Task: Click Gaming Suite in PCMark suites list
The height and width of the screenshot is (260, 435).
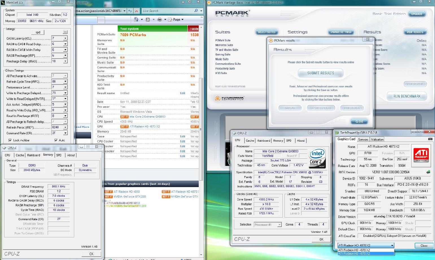Action: point(223,55)
